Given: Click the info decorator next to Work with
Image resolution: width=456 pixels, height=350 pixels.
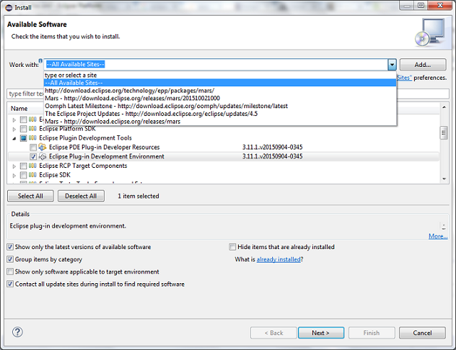Looking at the screenshot, I should point(41,60).
